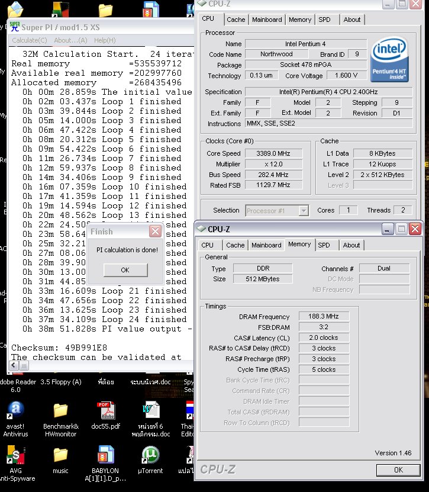Minimize the front CPU-Z Memory window
Screen dimensions: 429x492
point(388,229)
